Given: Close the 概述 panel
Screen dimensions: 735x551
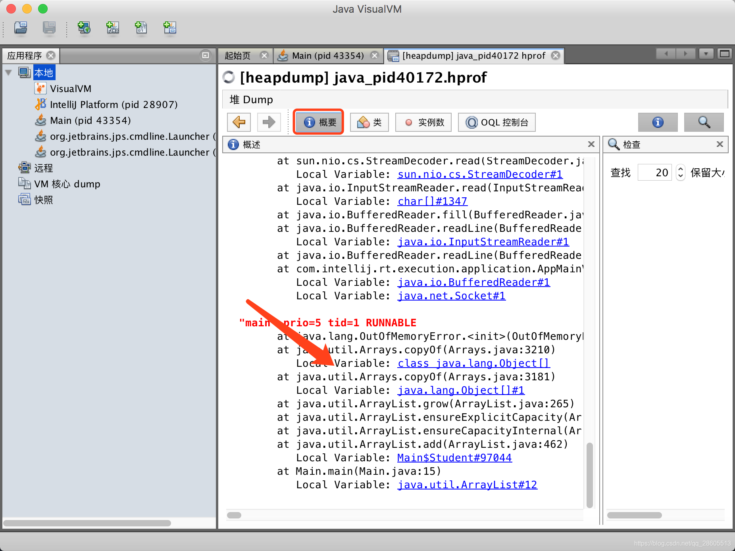Looking at the screenshot, I should [591, 144].
